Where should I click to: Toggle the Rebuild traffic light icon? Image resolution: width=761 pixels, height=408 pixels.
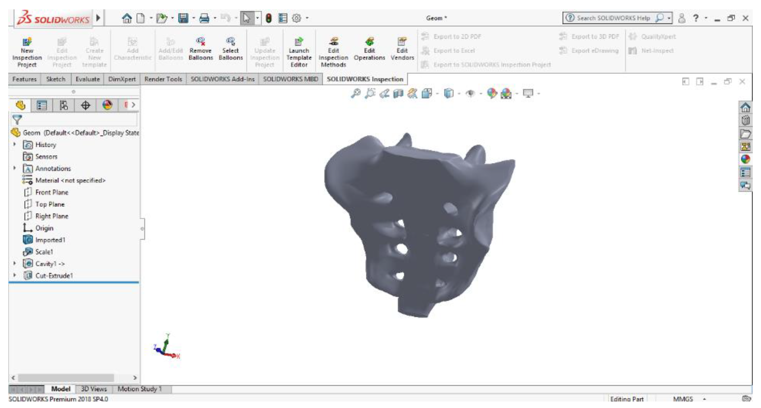point(269,18)
